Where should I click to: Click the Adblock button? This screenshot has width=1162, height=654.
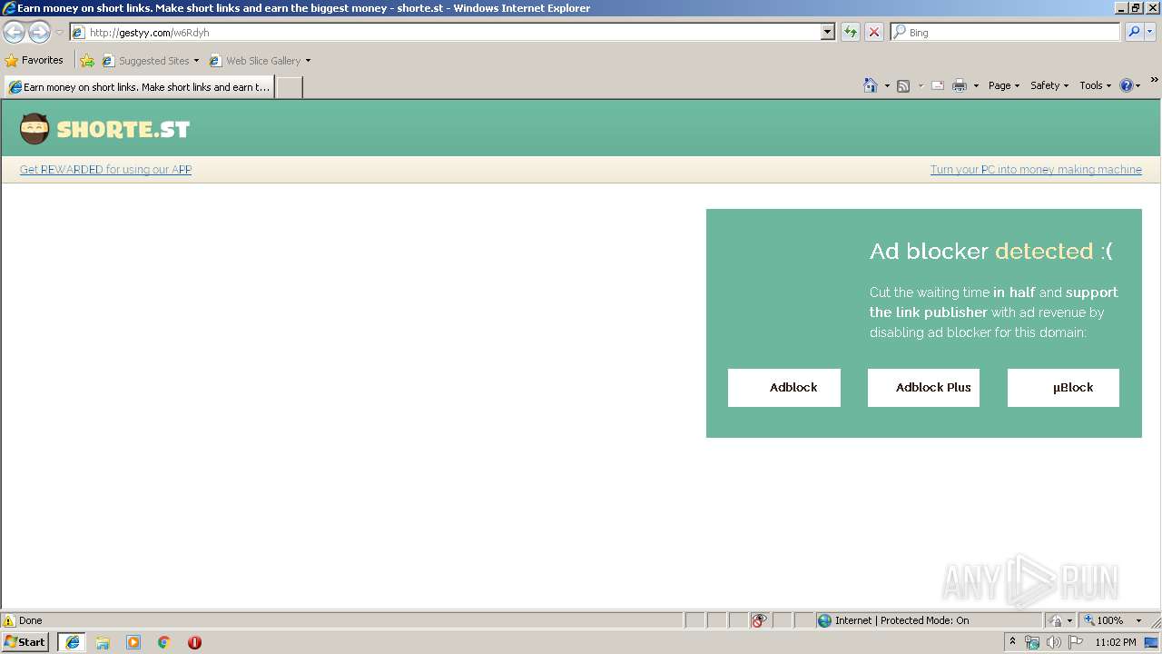[x=784, y=388]
